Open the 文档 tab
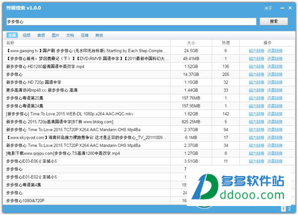The width and height of the screenshot is (298, 215). (x=70, y=35)
